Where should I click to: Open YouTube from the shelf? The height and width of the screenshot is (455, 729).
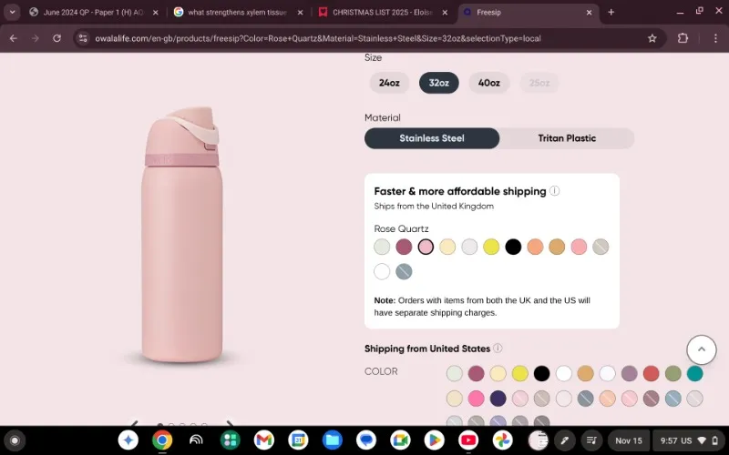pos(468,440)
